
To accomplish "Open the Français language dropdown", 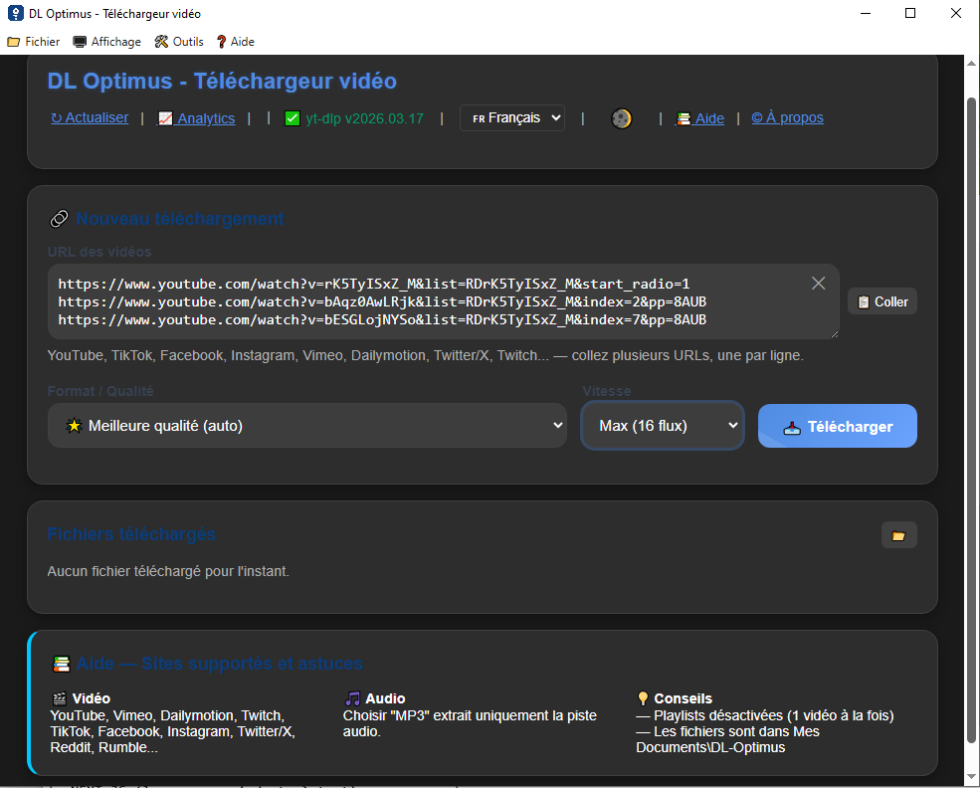I will pos(512,118).
